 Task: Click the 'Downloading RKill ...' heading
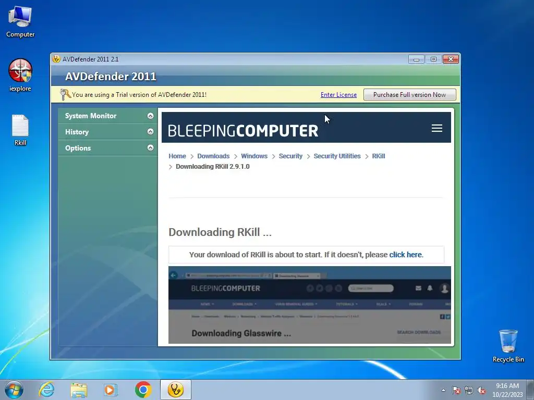220,232
